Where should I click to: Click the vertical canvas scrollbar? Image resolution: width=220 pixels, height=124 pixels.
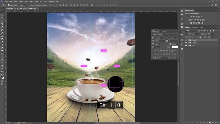click(178, 74)
